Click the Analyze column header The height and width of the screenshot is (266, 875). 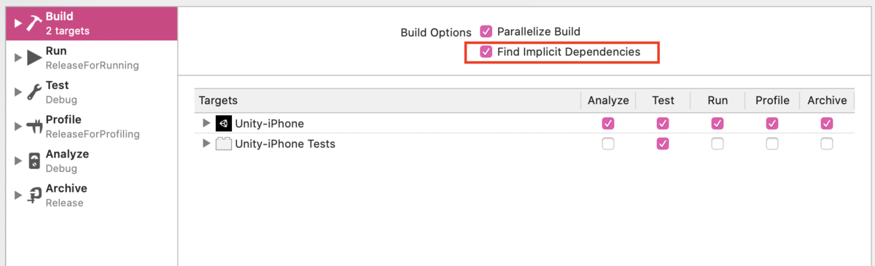(x=608, y=101)
